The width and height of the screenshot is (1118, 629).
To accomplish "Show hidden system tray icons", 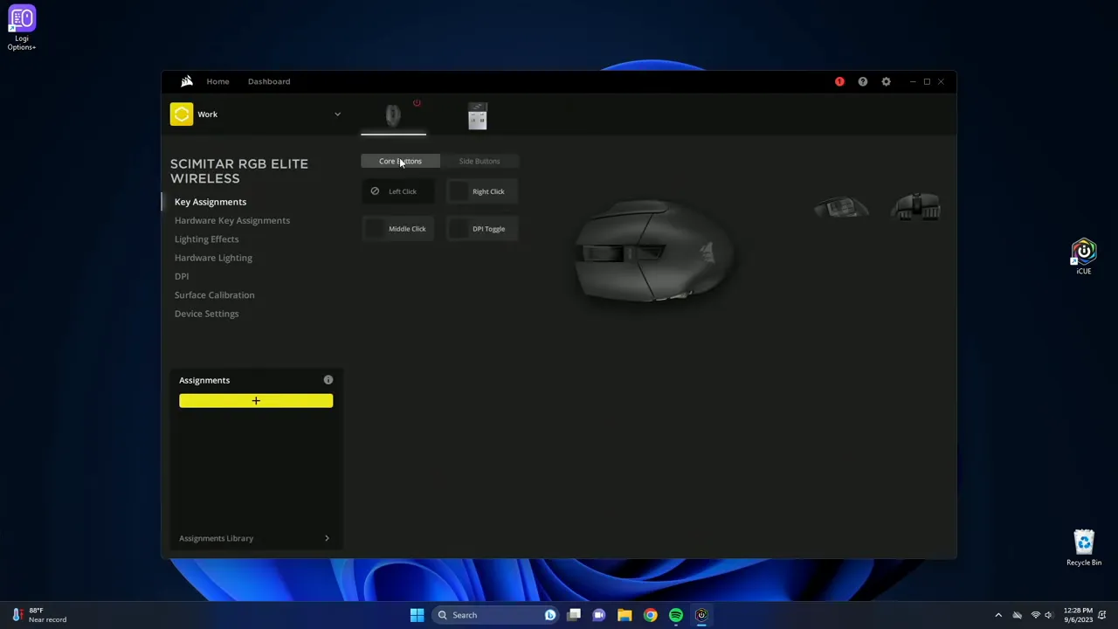I will (x=998, y=615).
